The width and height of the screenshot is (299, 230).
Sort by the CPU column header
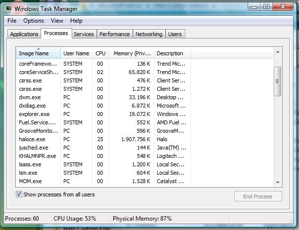pos(100,53)
